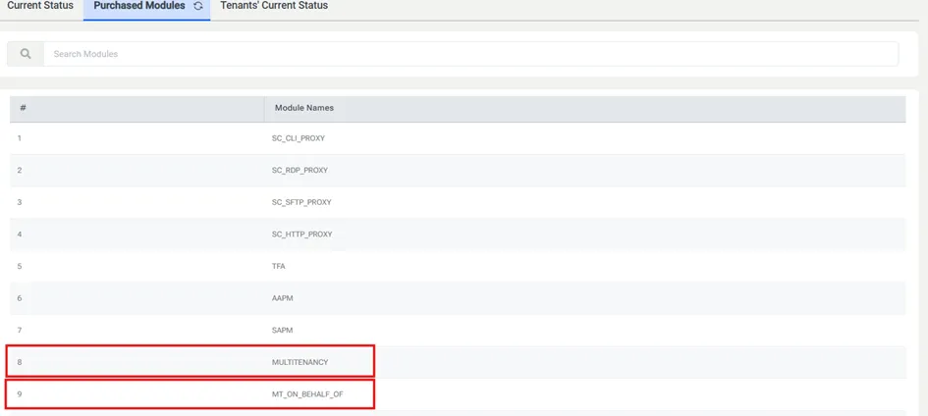The height and width of the screenshot is (416, 928).
Task: Select the TFA module name
Action: 278,266
